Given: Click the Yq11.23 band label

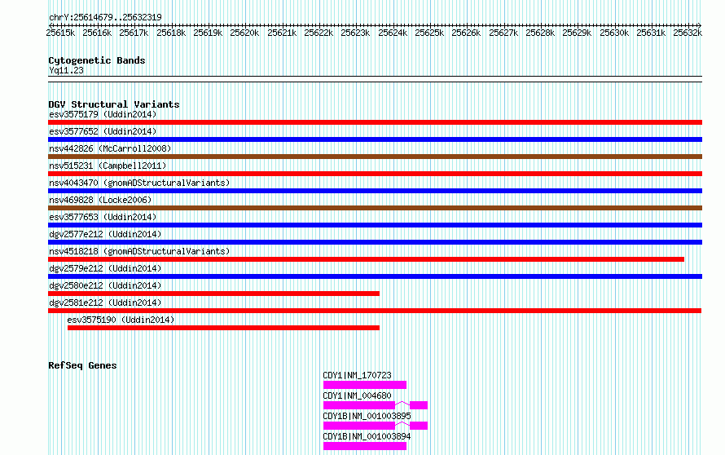Looking at the screenshot, I should coord(66,70).
